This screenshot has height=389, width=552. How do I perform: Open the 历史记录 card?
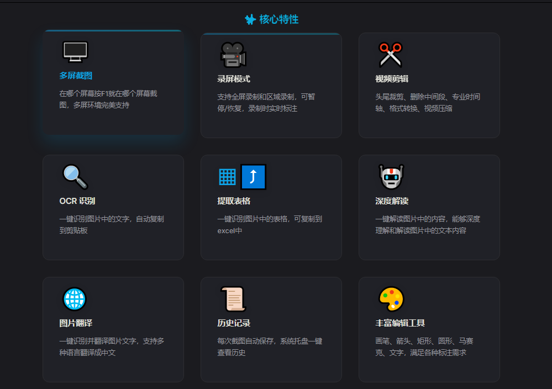[x=271, y=329]
